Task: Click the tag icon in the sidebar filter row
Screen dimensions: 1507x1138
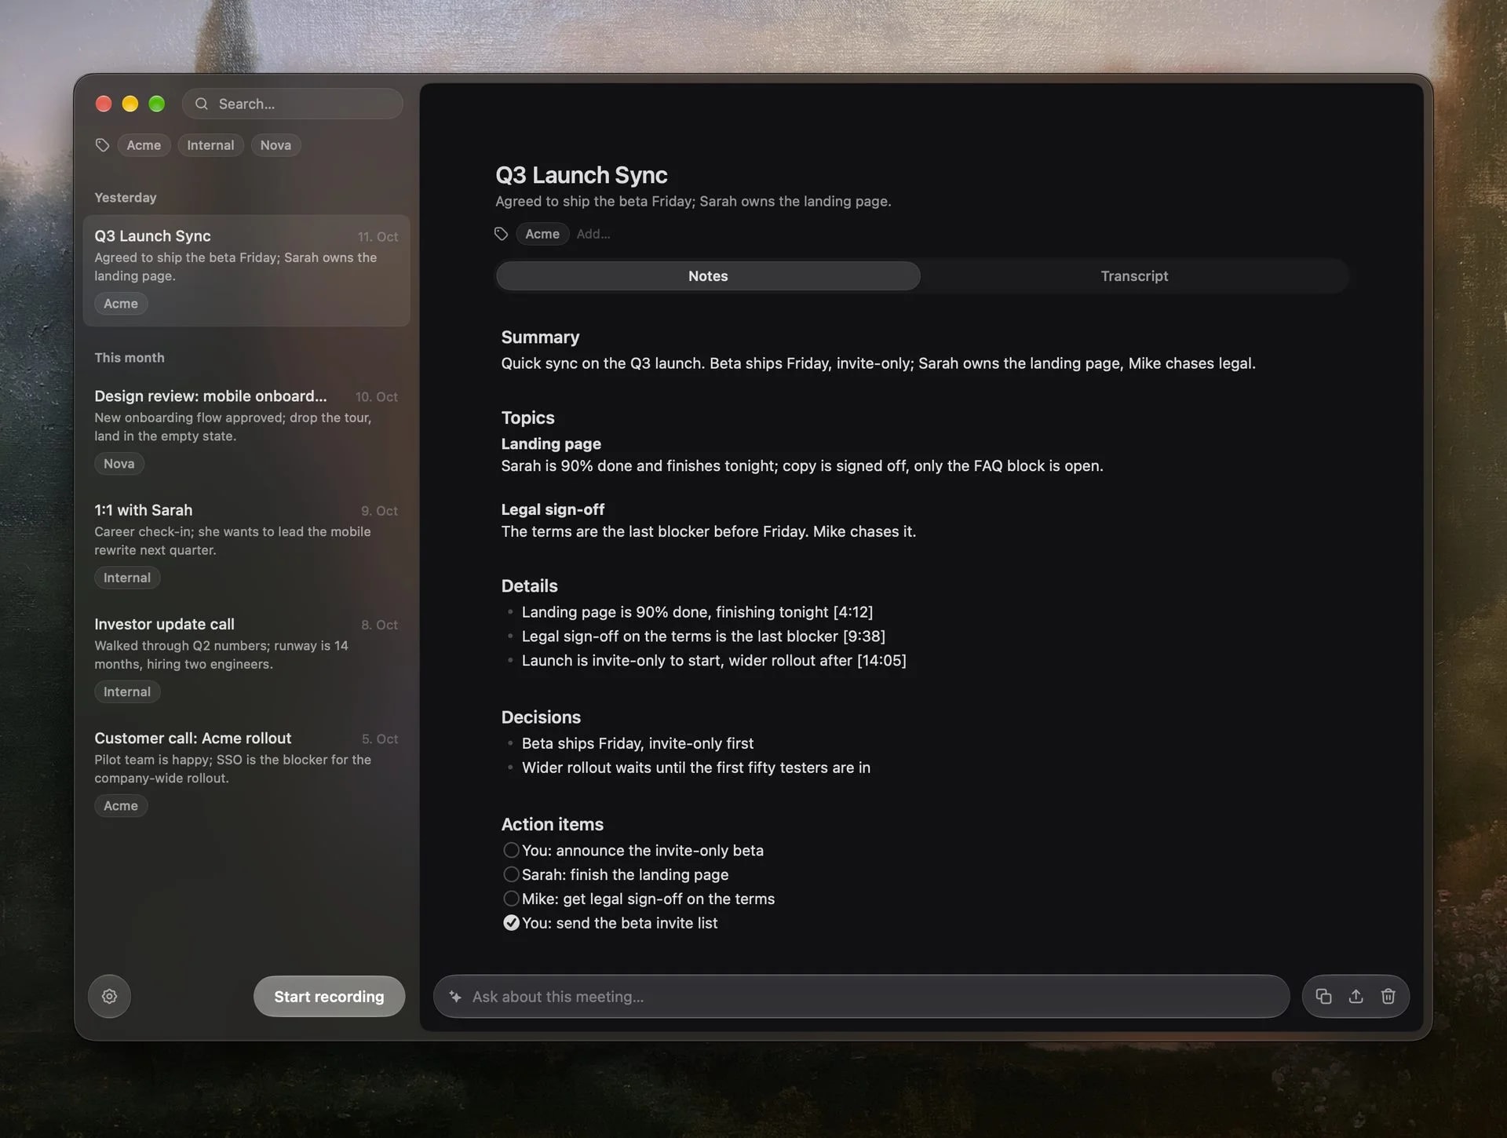Action: [102, 145]
